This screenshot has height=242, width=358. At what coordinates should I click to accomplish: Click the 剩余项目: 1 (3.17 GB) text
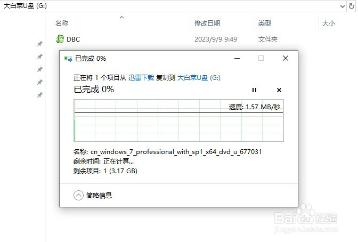click(105, 171)
